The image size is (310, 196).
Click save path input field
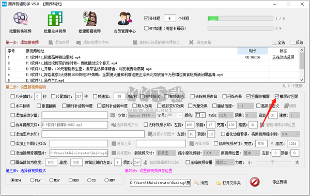pyautogui.click(x=160, y=183)
